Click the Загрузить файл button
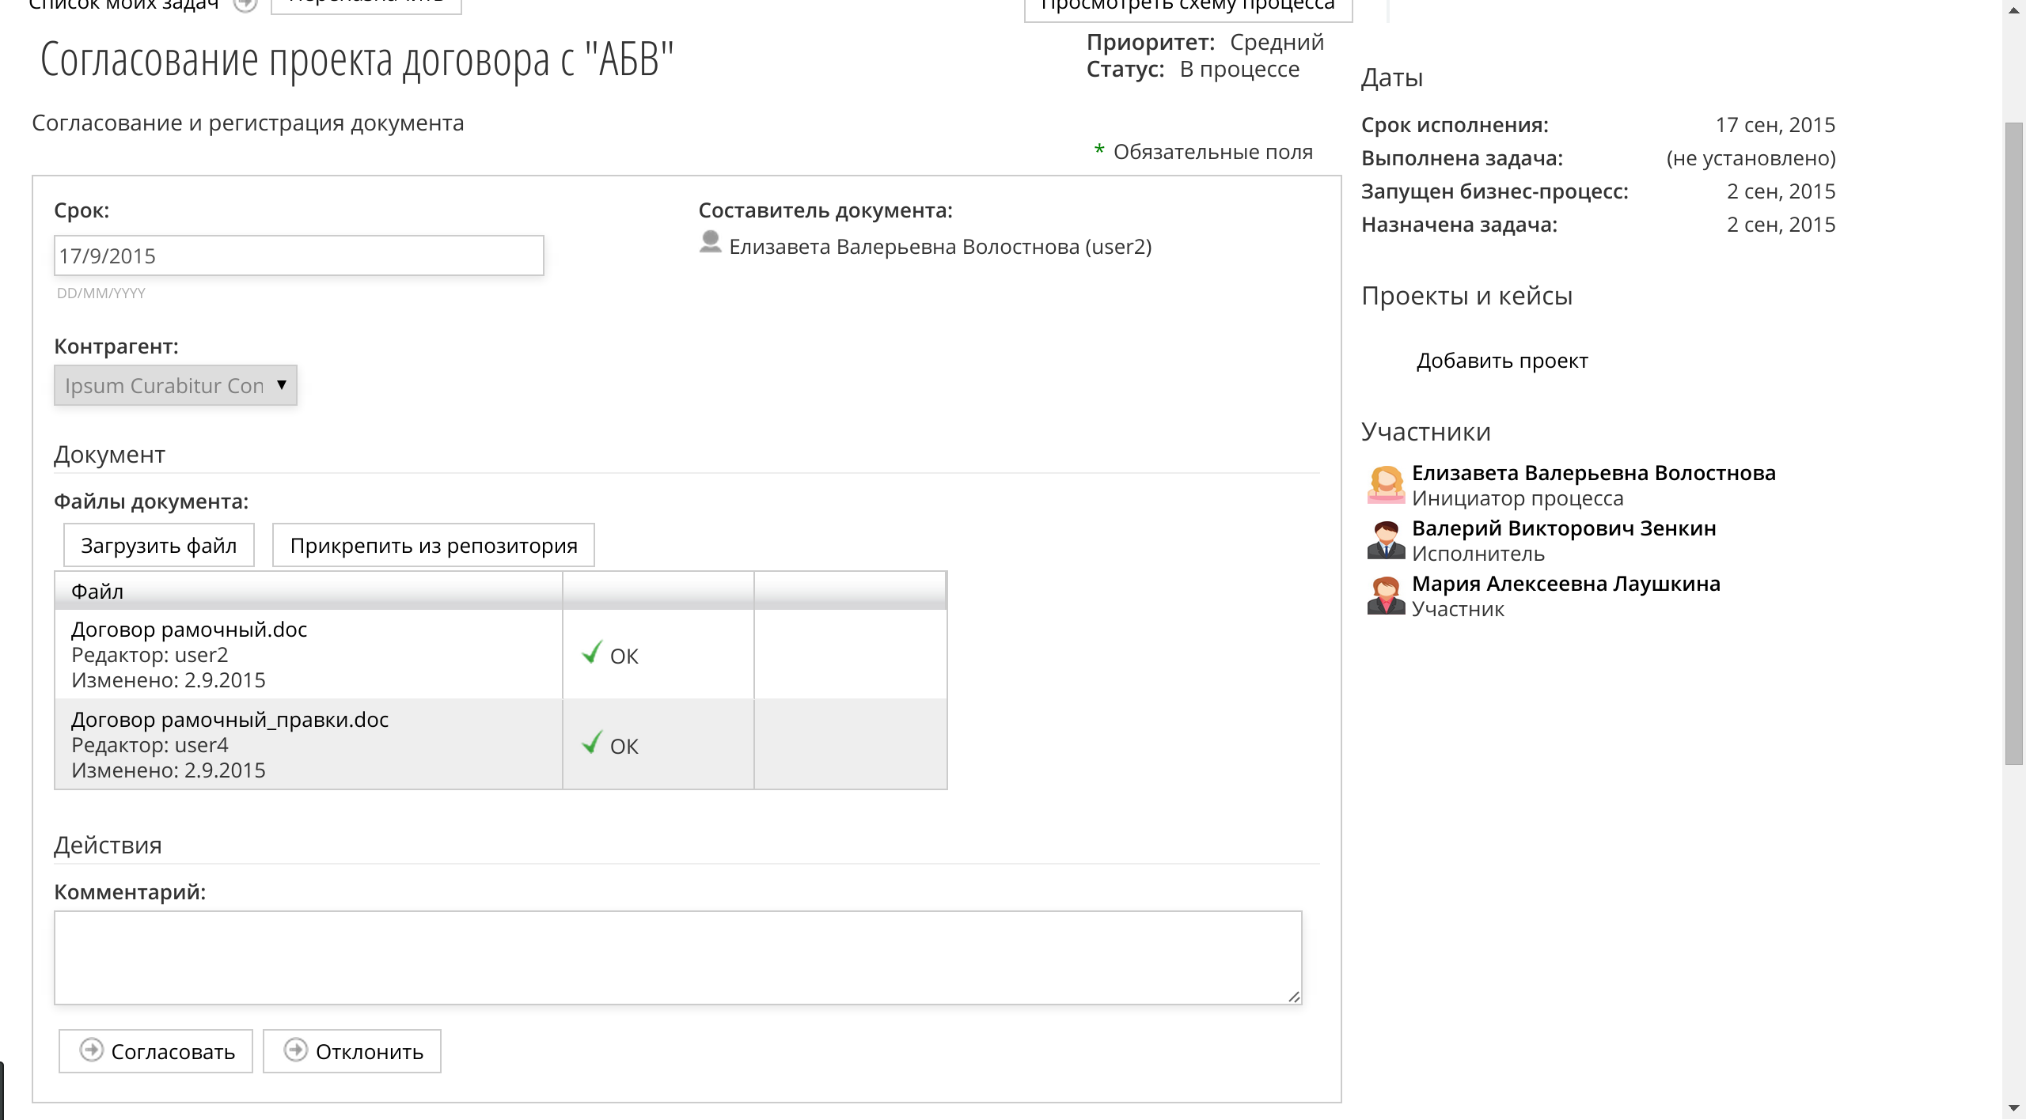This screenshot has width=2026, height=1120. point(158,545)
